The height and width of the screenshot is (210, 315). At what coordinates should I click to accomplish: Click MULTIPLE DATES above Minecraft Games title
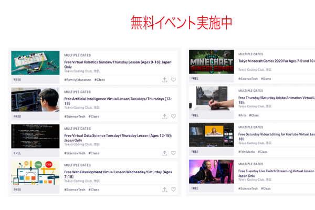pyautogui.click(x=251, y=54)
